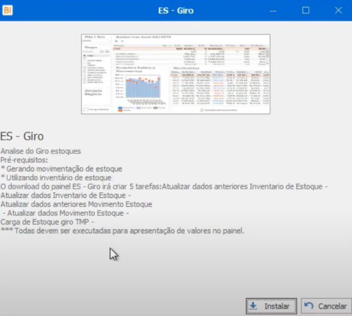Image resolution: width=352 pixels, height=316 pixels.
Task: Click the line starting 'O download do painel'
Action: click(x=164, y=187)
